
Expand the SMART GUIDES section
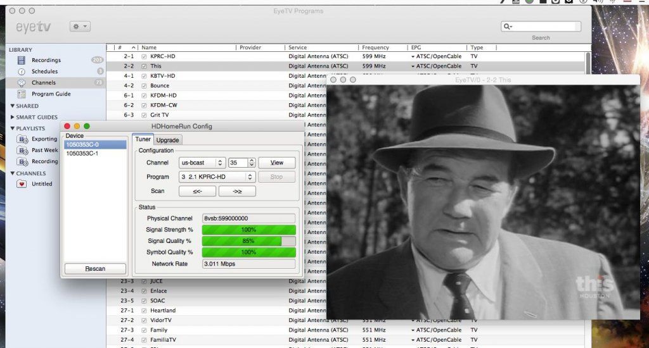tap(13, 117)
